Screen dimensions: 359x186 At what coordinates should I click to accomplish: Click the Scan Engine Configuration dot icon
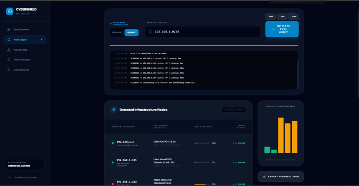111,24
